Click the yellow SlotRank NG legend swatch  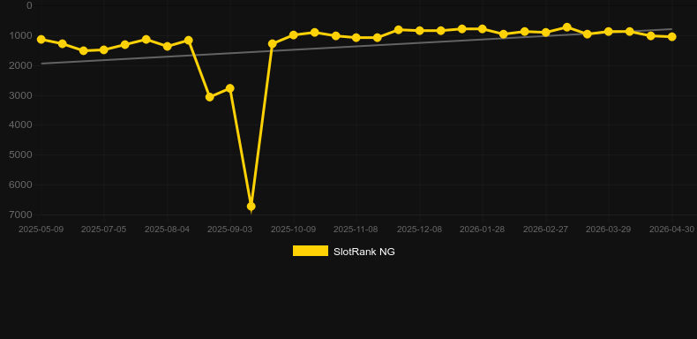point(311,251)
